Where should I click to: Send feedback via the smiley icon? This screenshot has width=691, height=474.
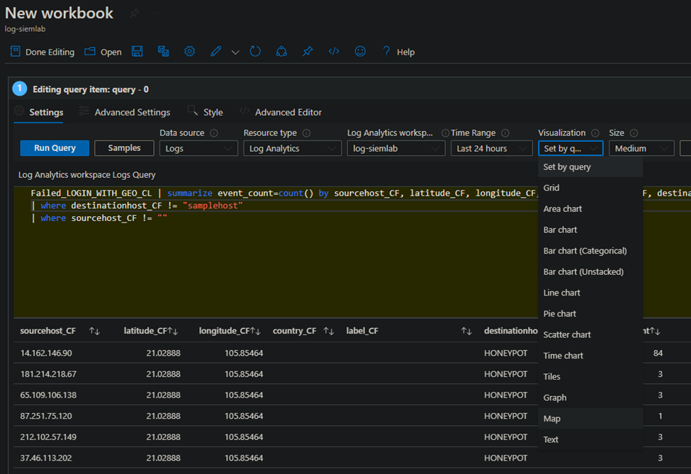click(360, 51)
